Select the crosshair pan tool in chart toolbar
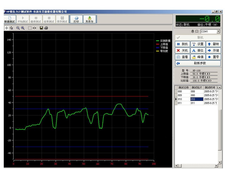The image size is (225, 169). [x=7, y=28]
